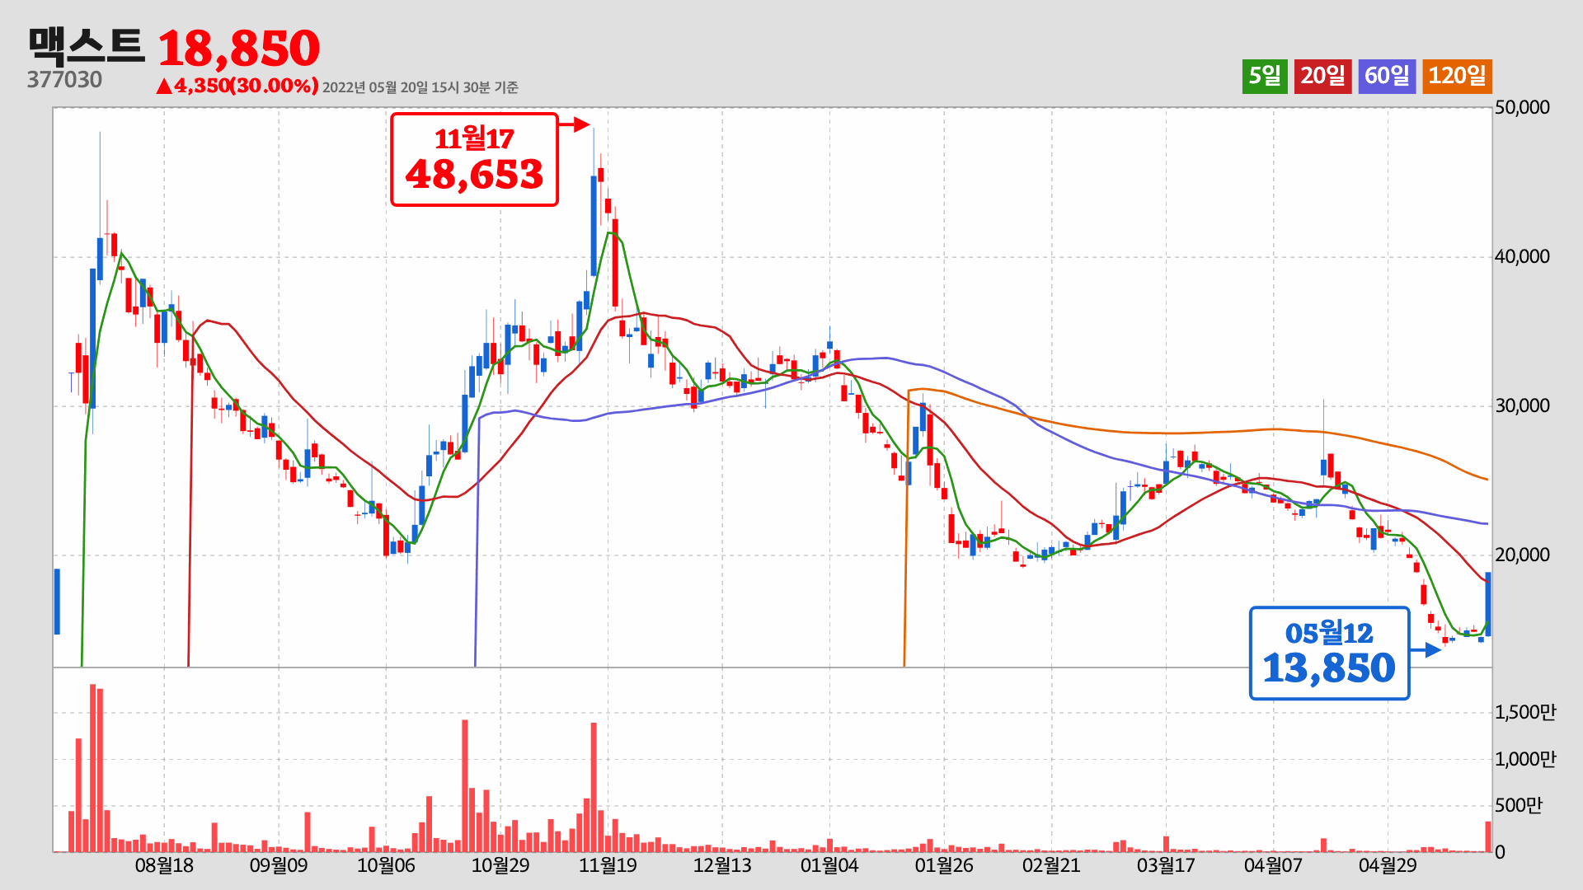
Task: Click the 1,500만 volume axis label
Action: click(1525, 712)
